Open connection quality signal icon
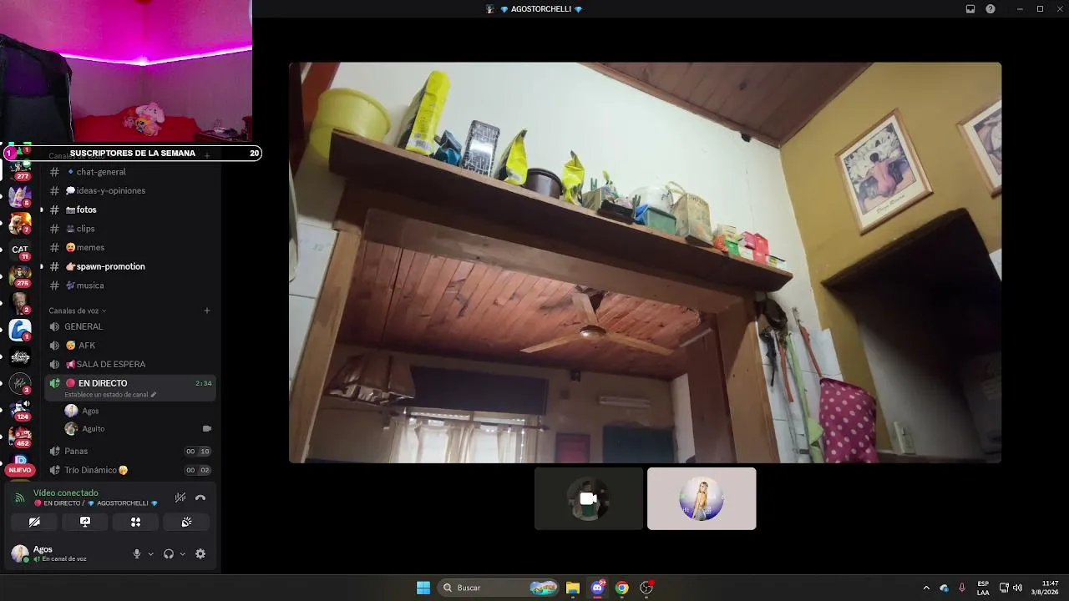 19,497
